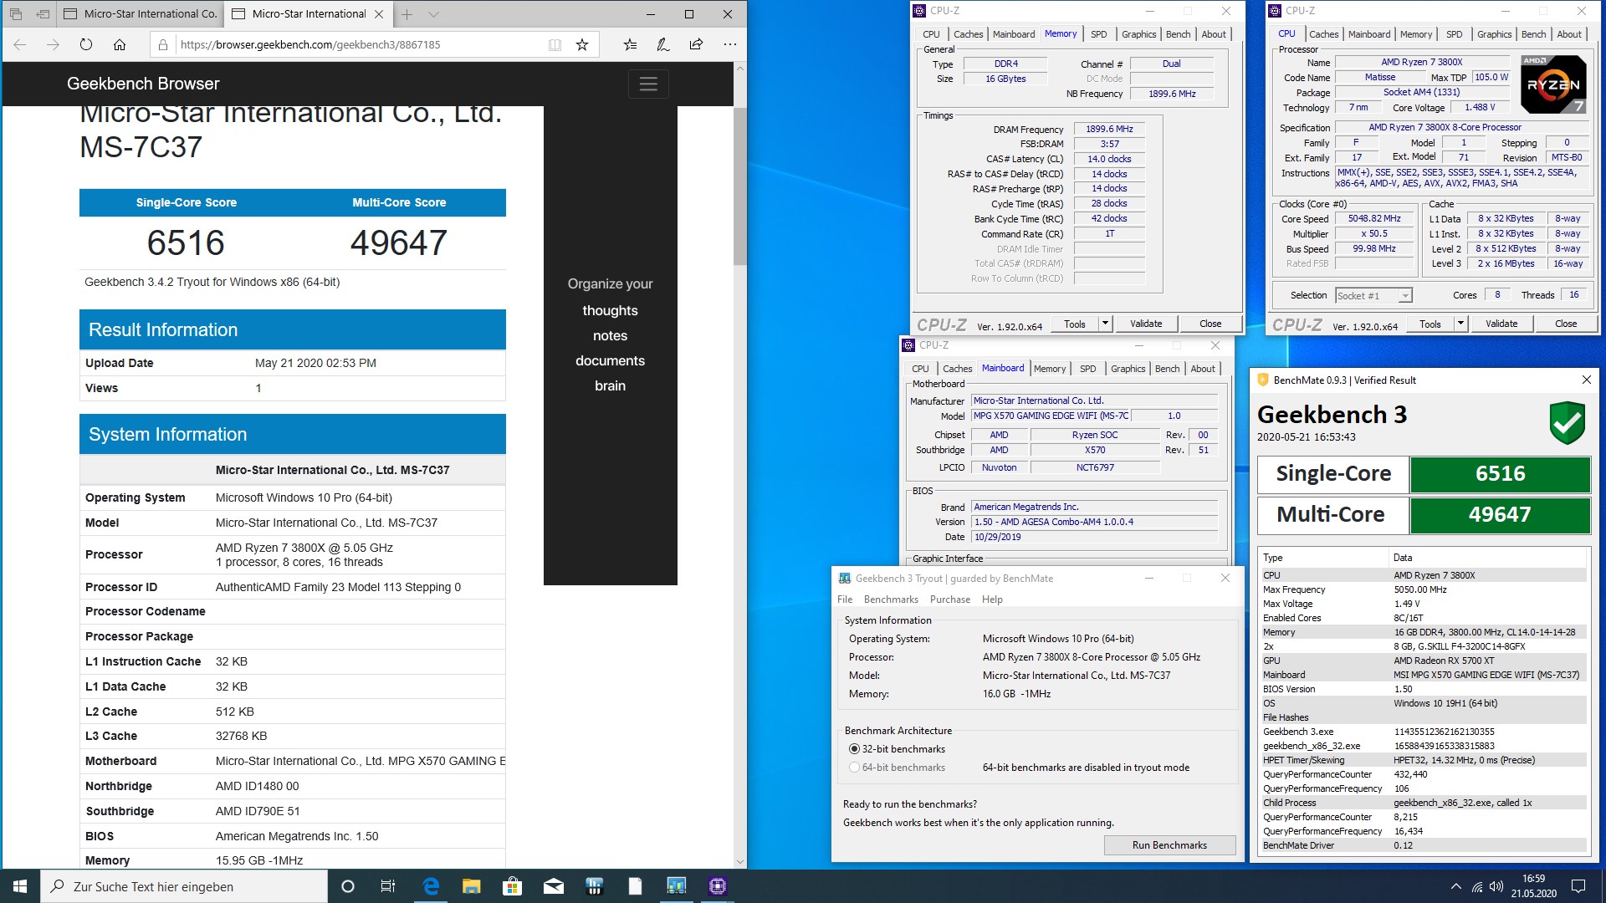This screenshot has height=903, width=1606.
Task: Open File menu in Geekbench 3 Tryout
Action: (x=845, y=599)
